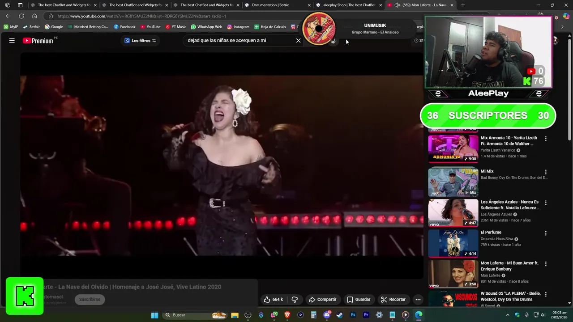Clear the YouTube search text with X
The width and height of the screenshot is (573, 322).
click(x=298, y=41)
